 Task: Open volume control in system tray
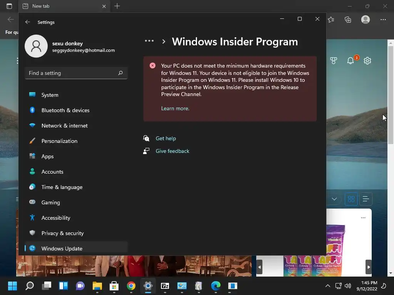click(x=348, y=286)
